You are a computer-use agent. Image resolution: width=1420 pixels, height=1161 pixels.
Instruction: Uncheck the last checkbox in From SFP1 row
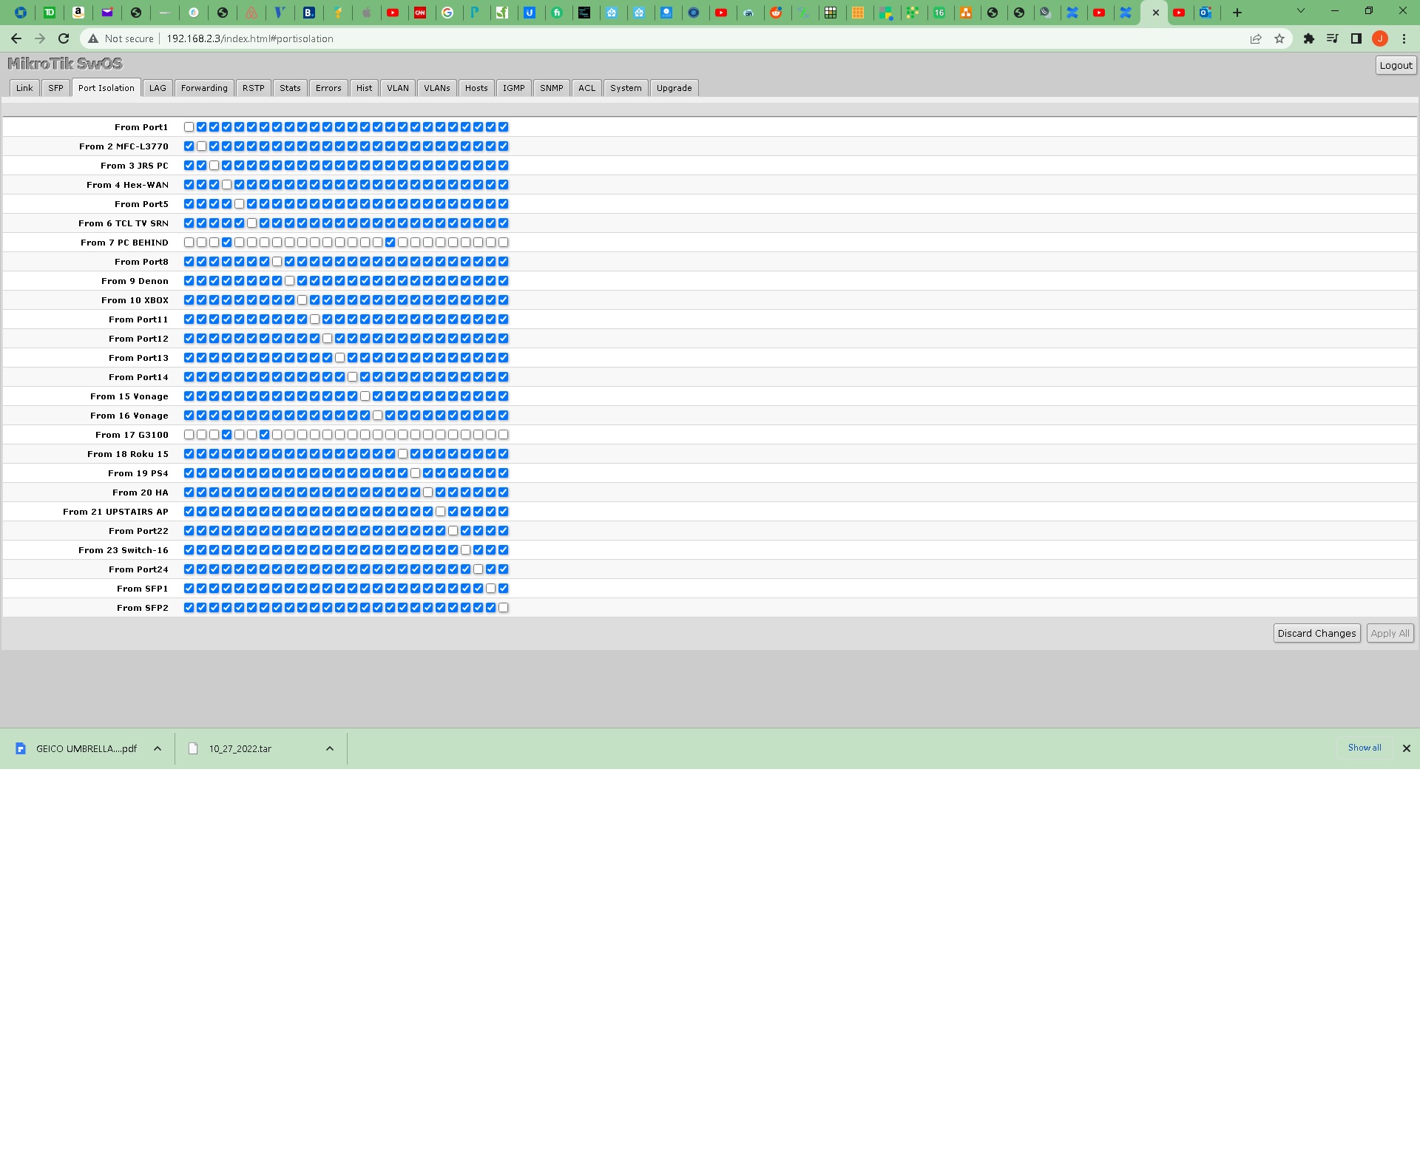pyautogui.click(x=503, y=589)
